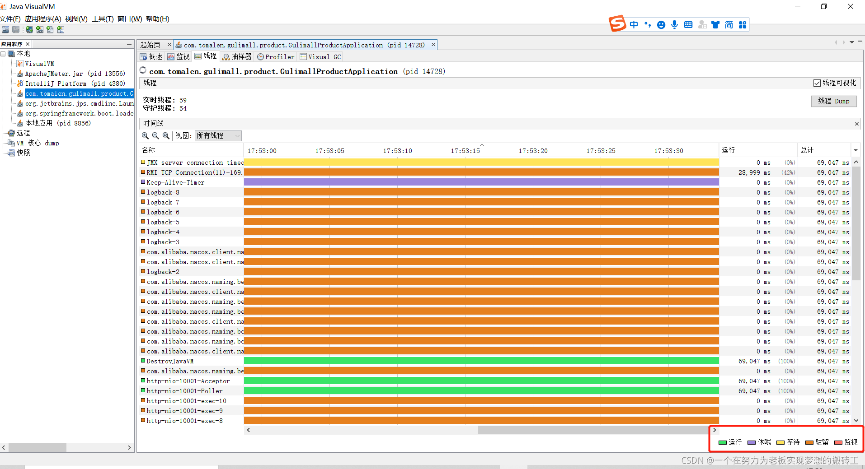Select 本地应用 (pid 8856) node
Viewport: 865px width, 469px height.
coord(58,123)
